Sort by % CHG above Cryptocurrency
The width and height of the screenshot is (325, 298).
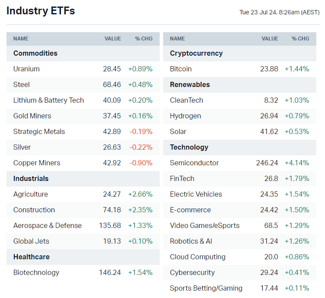[x=300, y=39]
